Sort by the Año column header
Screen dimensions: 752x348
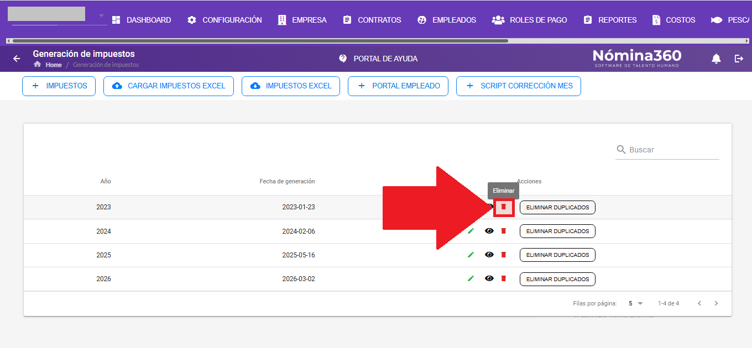coord(106,181)
